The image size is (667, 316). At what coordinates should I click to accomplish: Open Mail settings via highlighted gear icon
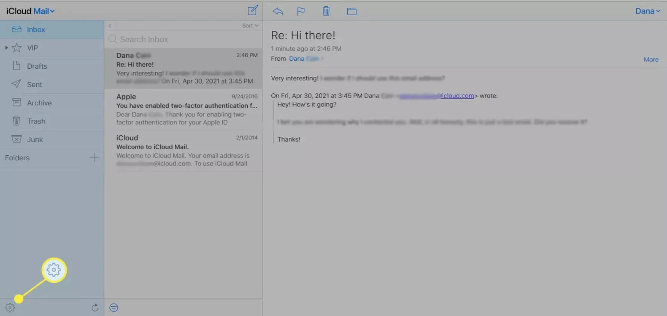click(53, 270)
